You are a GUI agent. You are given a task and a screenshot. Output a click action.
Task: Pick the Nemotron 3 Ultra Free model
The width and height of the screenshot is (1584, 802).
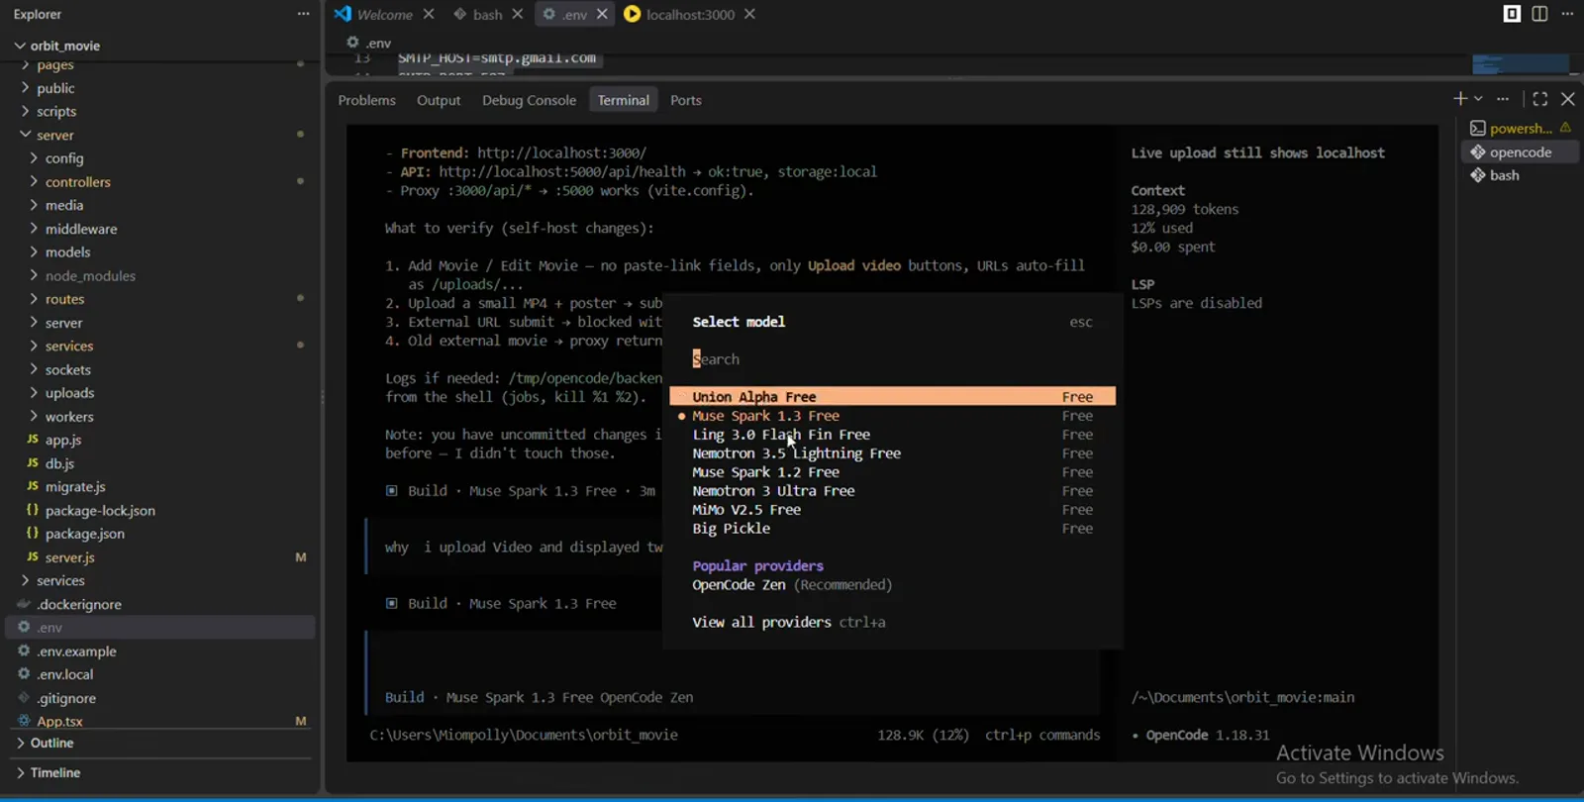click(892, 491)
